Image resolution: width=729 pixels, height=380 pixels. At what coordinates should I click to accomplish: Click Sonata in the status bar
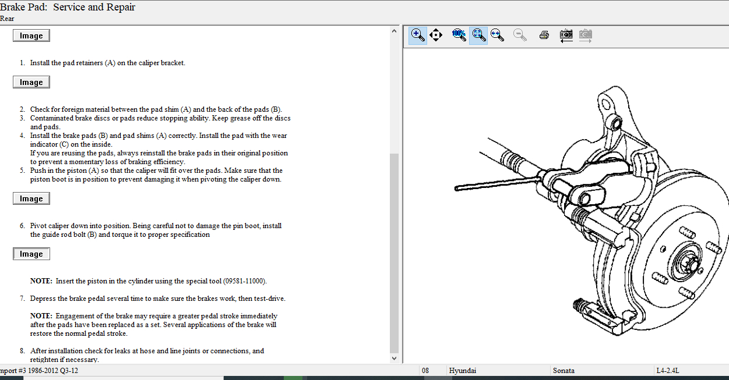(564, 371)
